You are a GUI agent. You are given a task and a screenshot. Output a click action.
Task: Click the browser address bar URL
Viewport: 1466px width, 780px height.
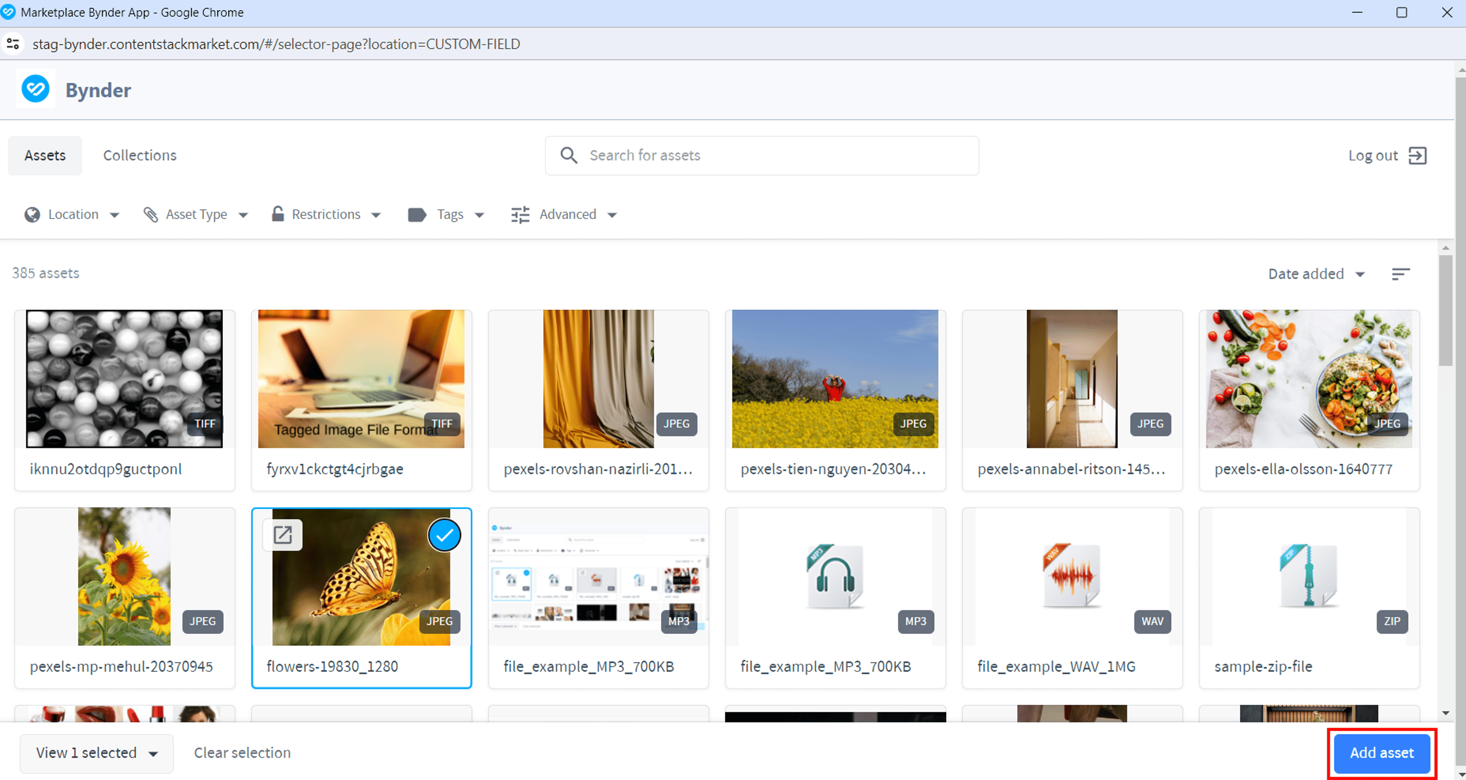[x=276, y=44]
